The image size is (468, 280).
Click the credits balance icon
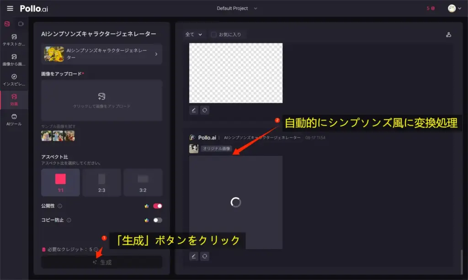click(x=433, y=8)
